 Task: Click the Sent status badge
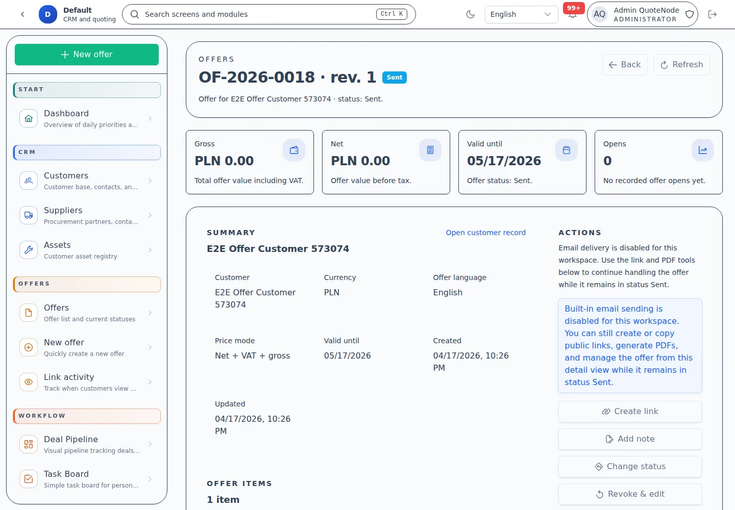click(395, 78)
